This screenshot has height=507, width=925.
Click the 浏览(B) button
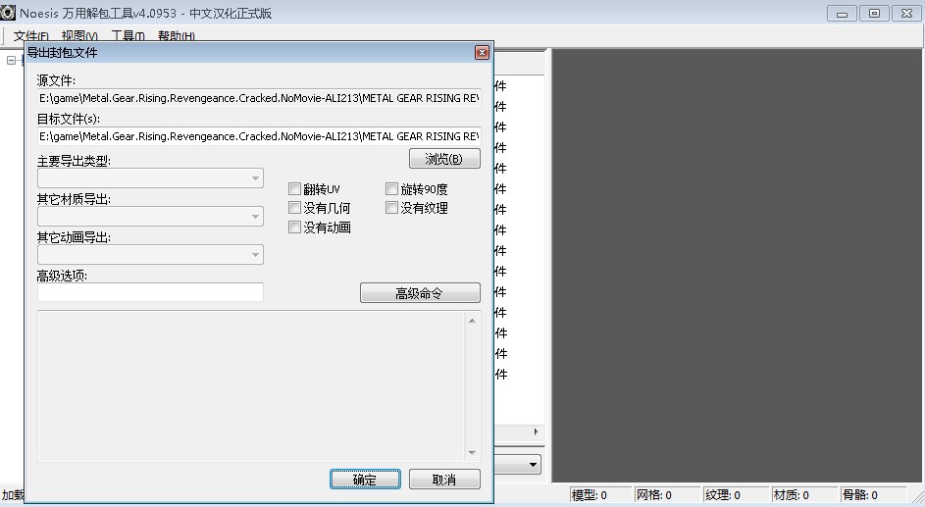[444, 159]
